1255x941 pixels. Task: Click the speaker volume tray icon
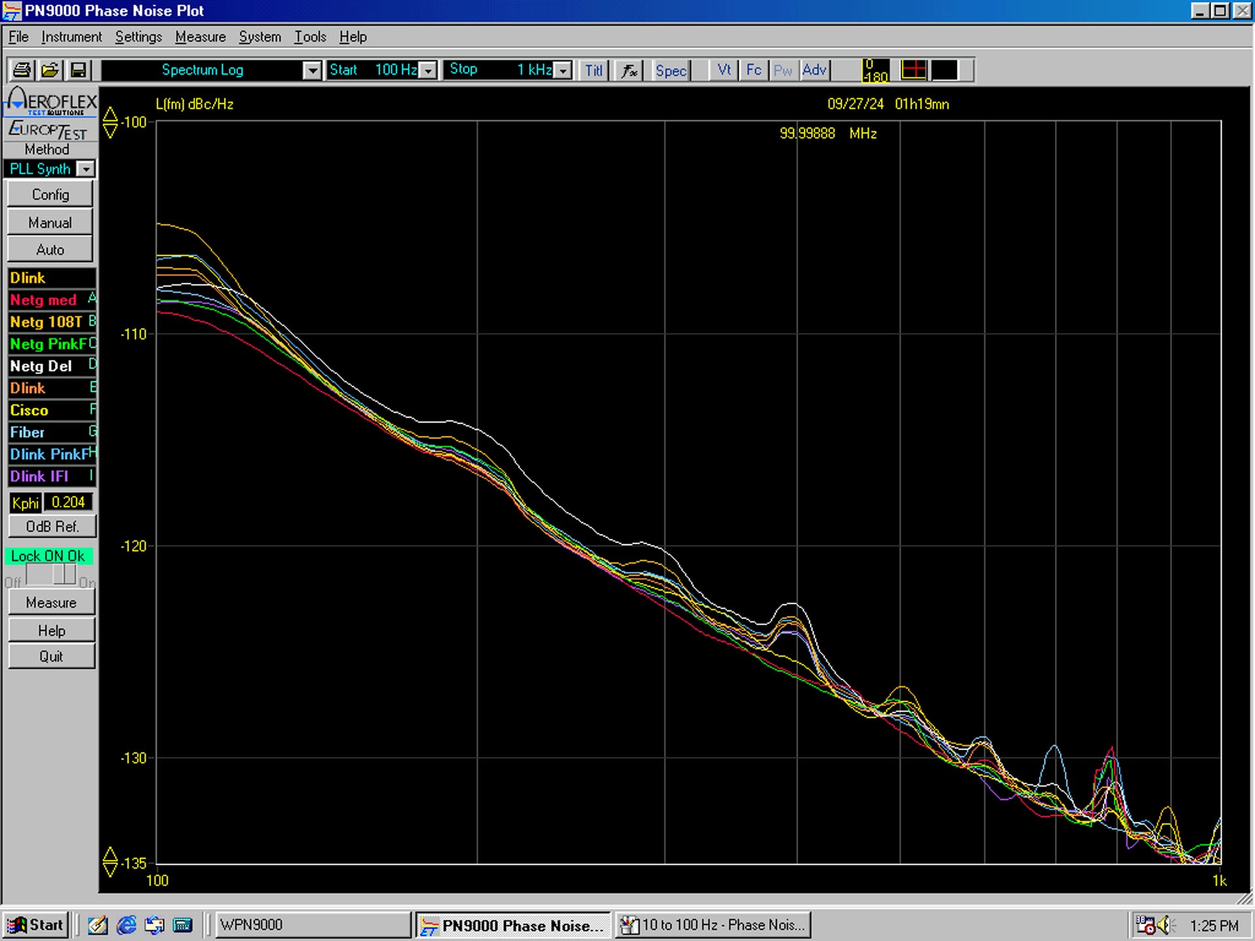(x=1165, y=925)
